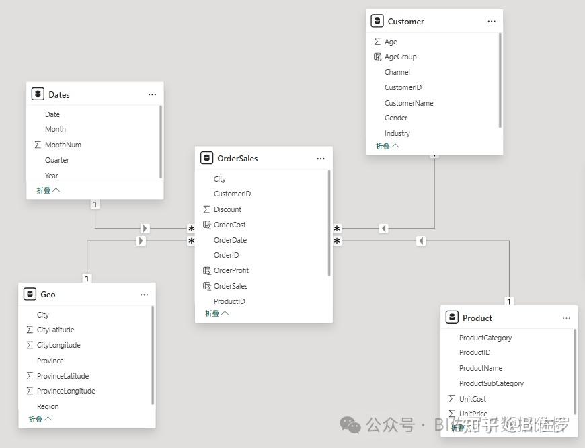This screenshot has height=448, width=585.
Task: Select the CustomerName field in Customer
Action: pyautogui.click(x=409, y=102)
